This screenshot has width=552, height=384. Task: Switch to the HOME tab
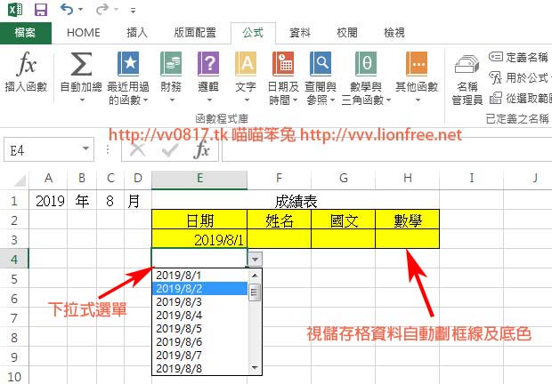[x=84, y=33]
